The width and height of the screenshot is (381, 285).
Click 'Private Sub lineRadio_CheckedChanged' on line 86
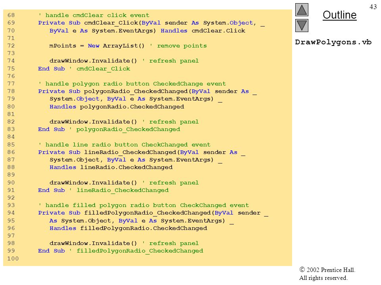click(107, 152)
